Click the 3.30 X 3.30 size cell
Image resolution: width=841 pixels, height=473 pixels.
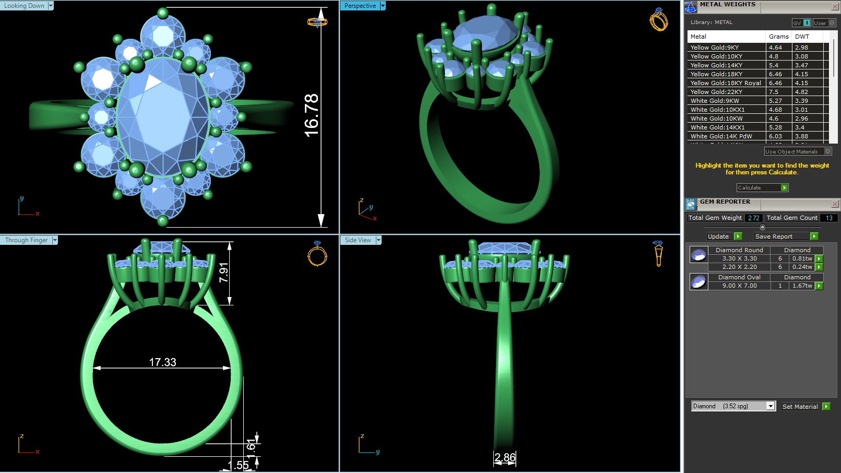[739, 258]
